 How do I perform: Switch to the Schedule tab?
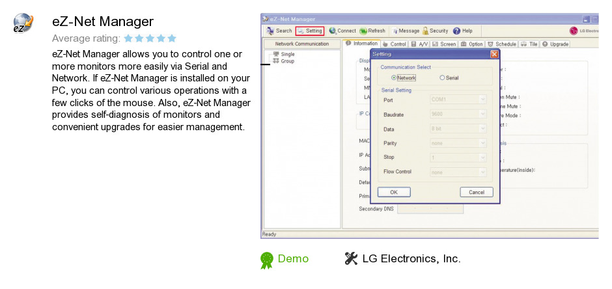(502, 44)
